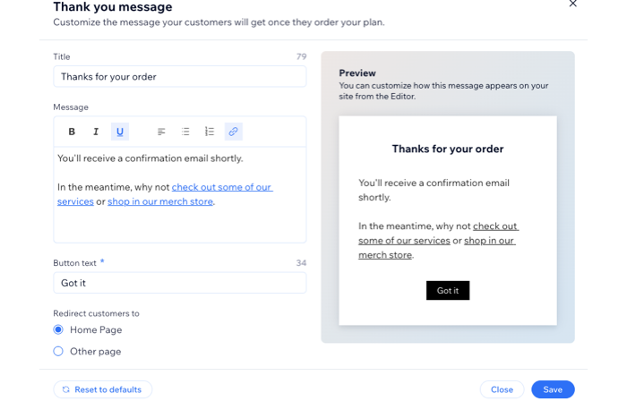Open text alignment options
The width and height of the screenshot is (627, 401).
[x=161, y=132]
